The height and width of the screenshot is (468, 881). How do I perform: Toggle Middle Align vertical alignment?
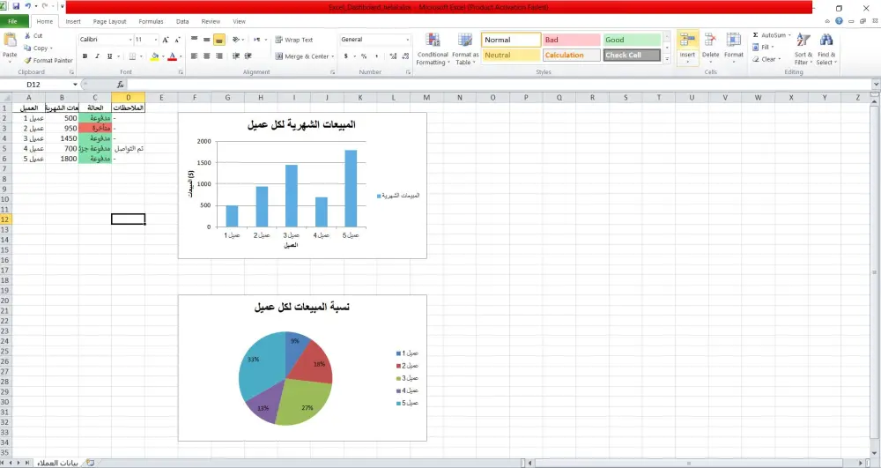206,40
